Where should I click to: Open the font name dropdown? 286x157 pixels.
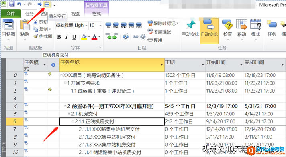[86, 26]
